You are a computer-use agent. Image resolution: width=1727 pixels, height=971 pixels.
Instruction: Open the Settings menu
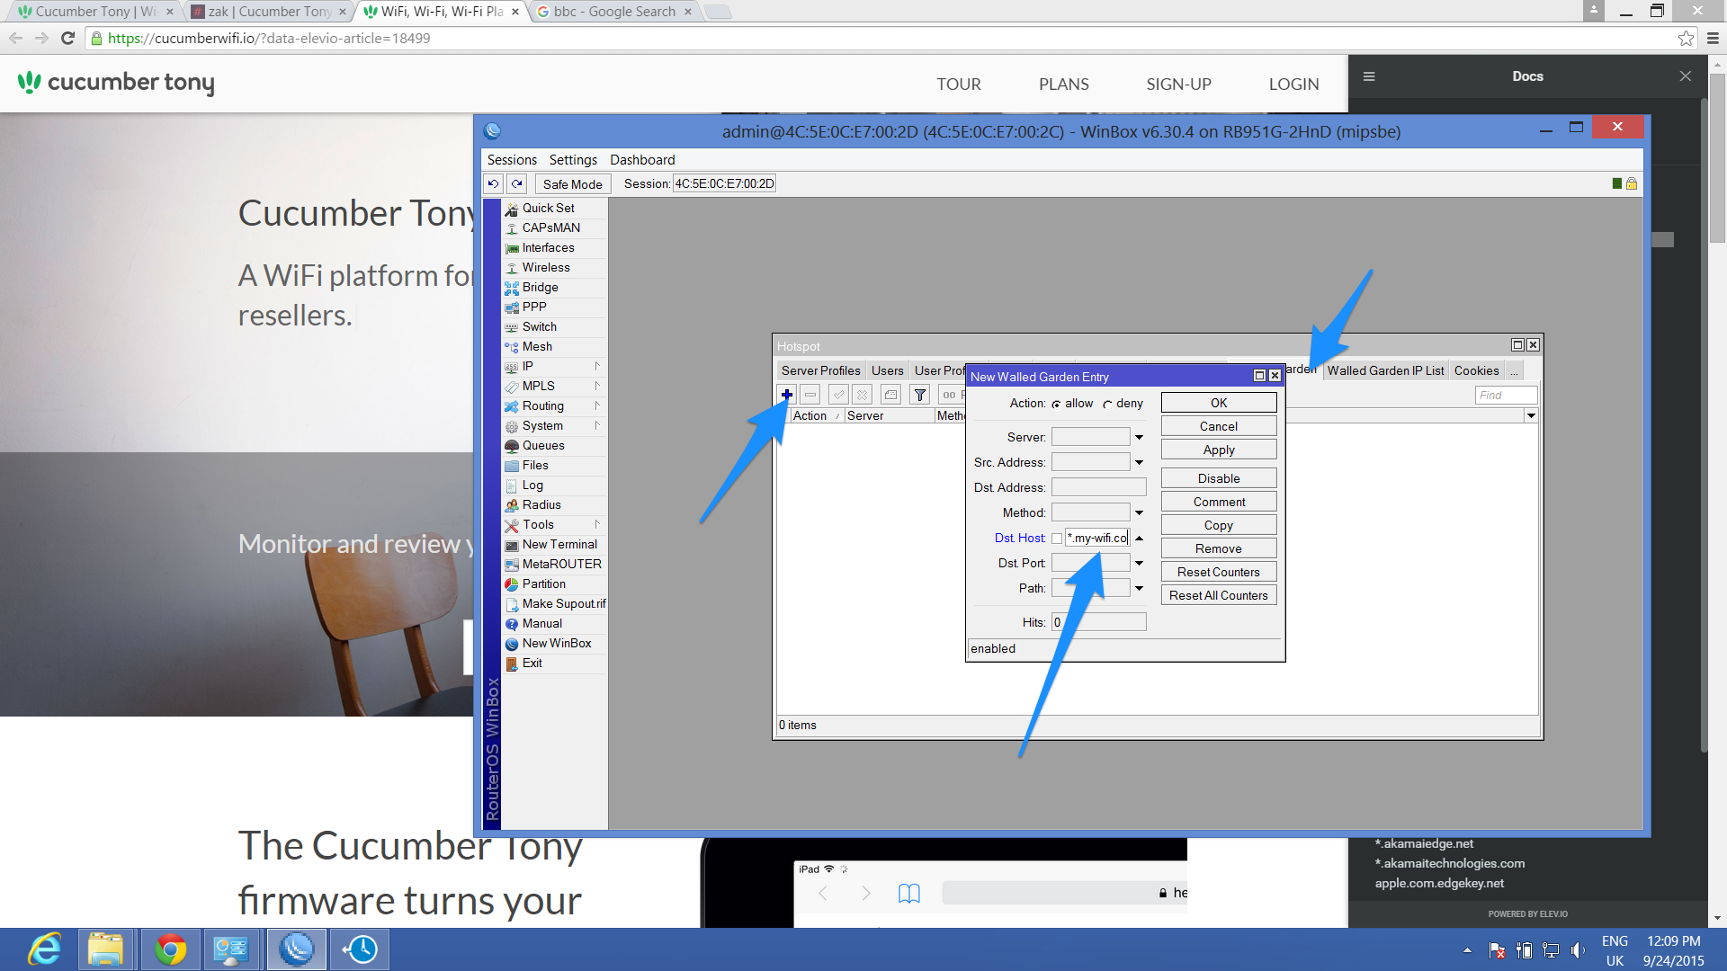pos(573,159)
